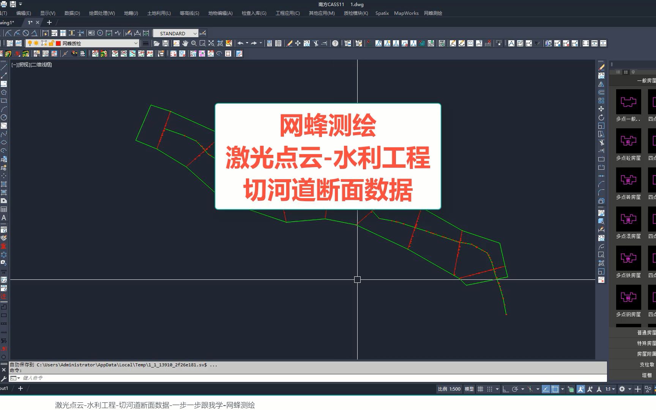
Task: Click the center mark dimension icon
Action: pyautogui.click(x=100, y=33)
